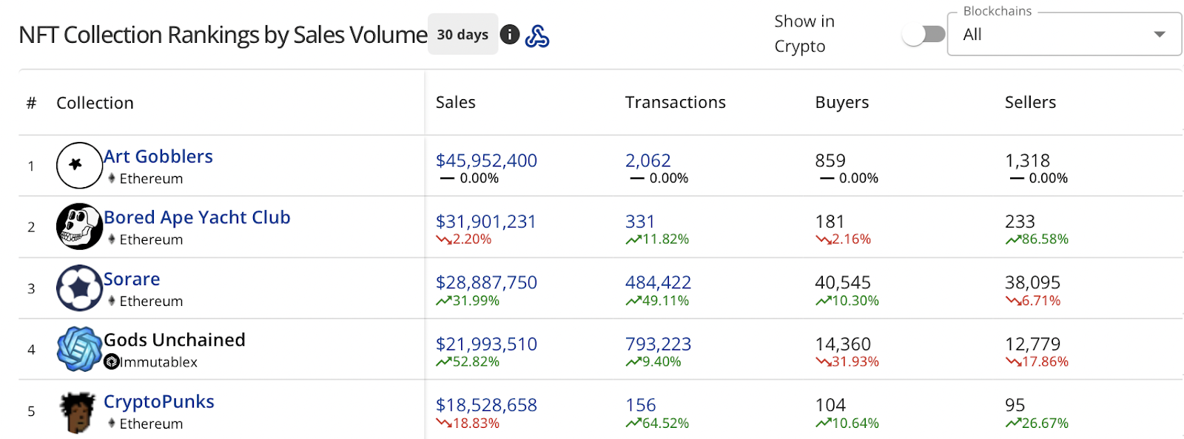This screenshot has height=439, width=1184.
Task: Click the CryptoPunks pixel avatar
Action: (x=78, y=412)
